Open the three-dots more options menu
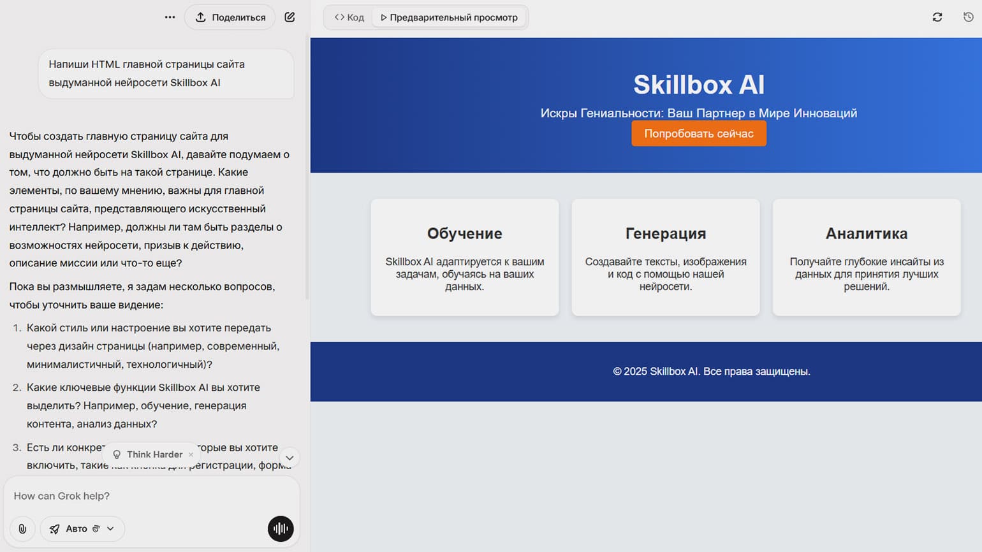The height and width of the screenshot is (552, 982). pyautogui.click(x=170, y=17)
